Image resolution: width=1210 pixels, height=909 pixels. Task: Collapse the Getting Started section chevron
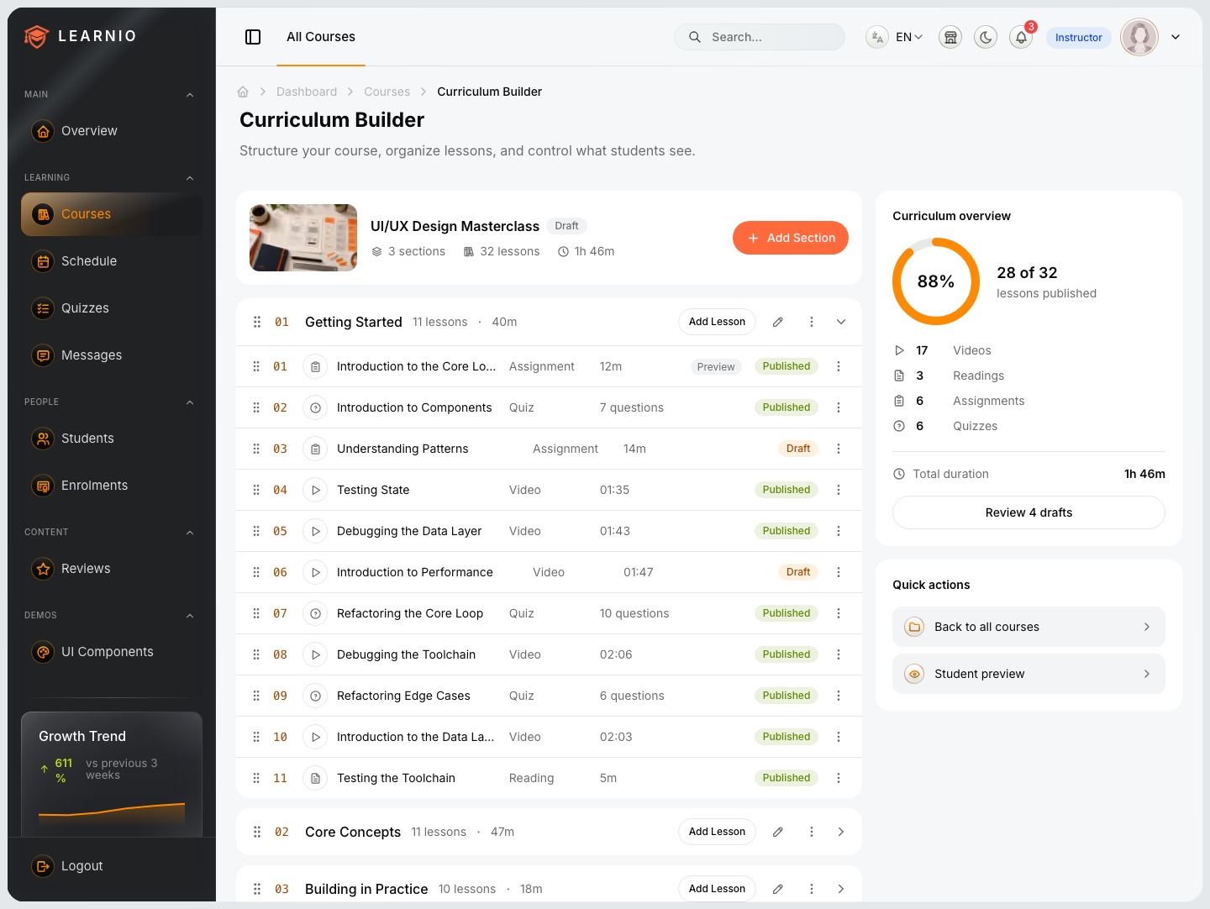(841, 322)
